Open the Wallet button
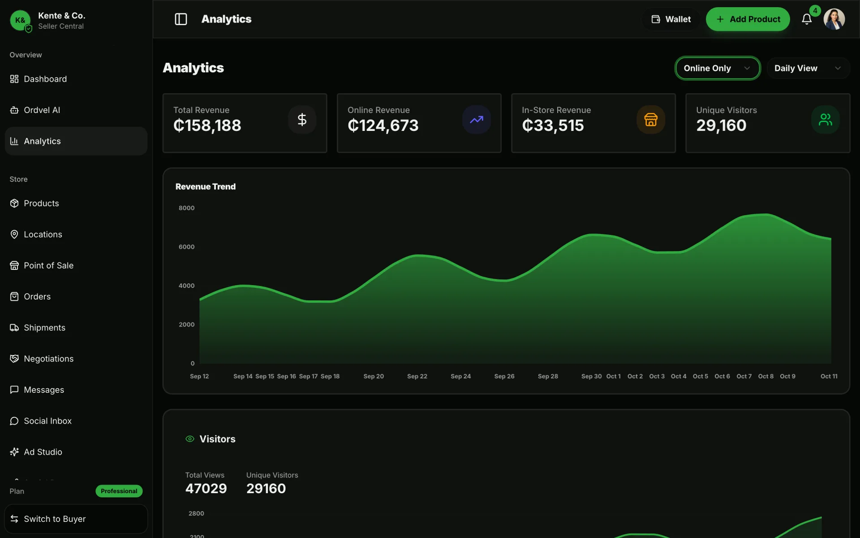The image size is (860, 538). (x=671, y=19)
